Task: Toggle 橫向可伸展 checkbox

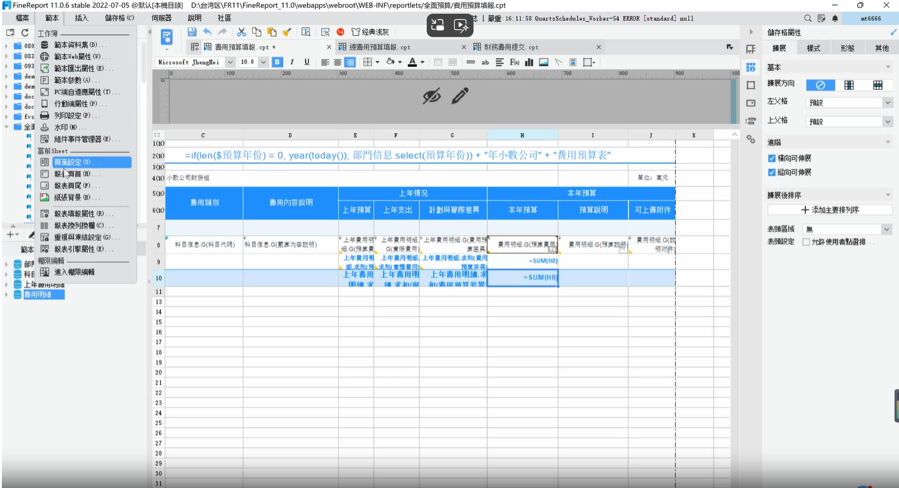Action: tap(772, 159)
